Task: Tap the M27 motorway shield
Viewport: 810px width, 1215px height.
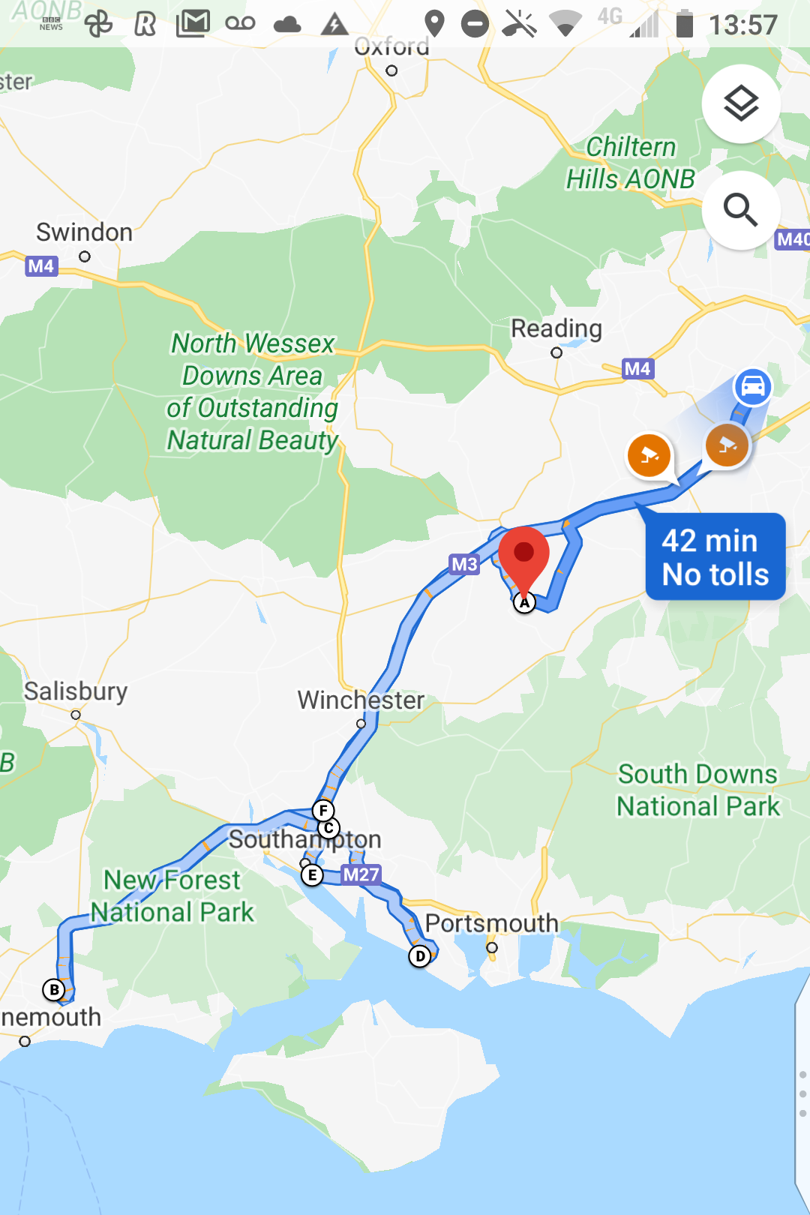Action: [x=361, y=874]
